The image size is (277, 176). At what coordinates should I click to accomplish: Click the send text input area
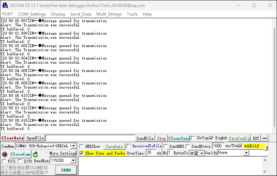pos(170,166)
